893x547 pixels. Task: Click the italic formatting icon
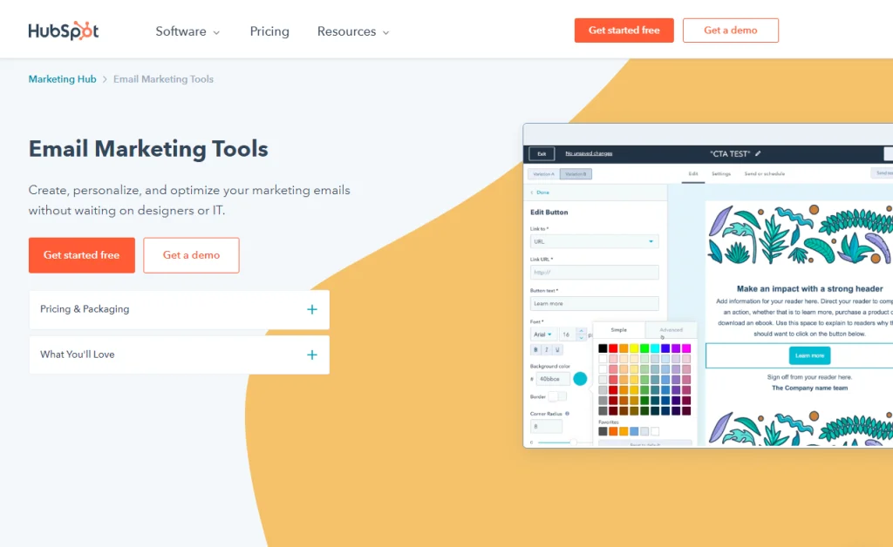pos(547,349)
